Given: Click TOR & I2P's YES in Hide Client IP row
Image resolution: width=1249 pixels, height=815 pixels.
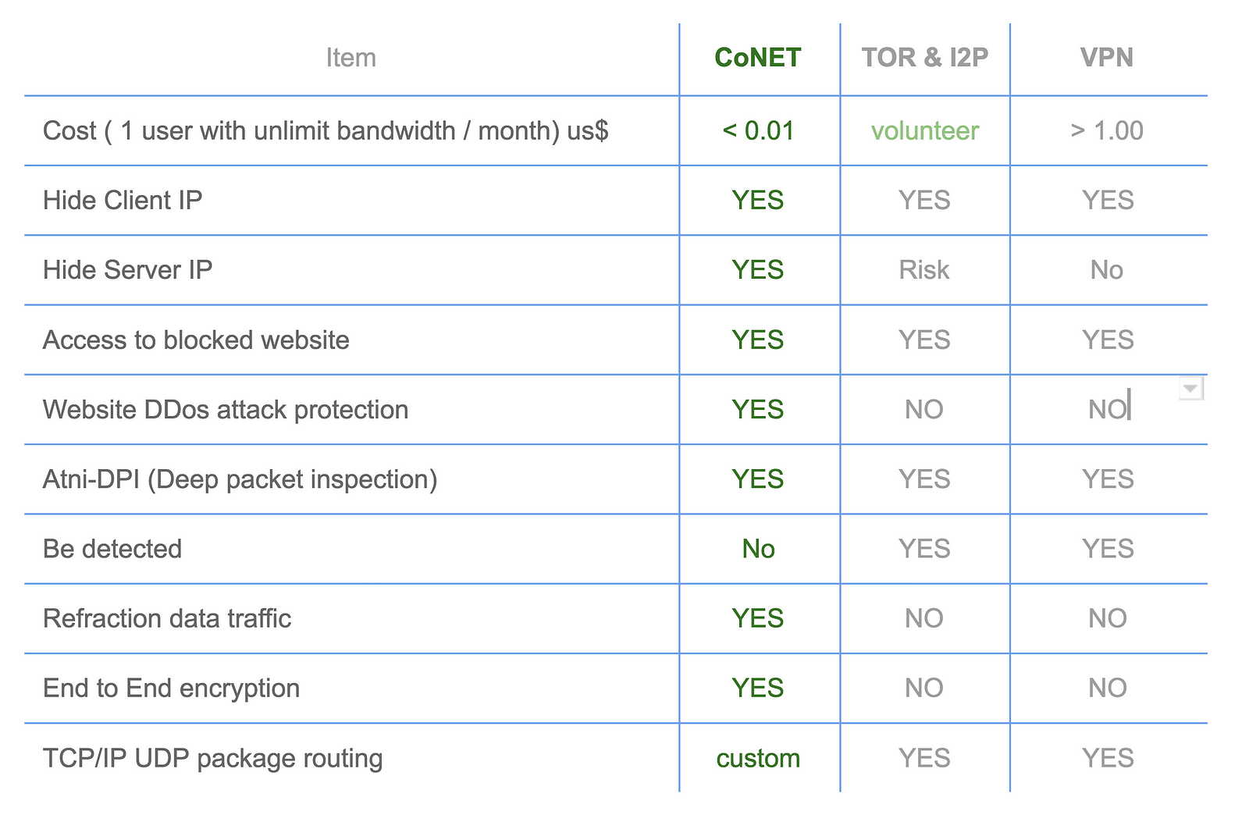Looking at the screenshot, I should tap(924, 201).
